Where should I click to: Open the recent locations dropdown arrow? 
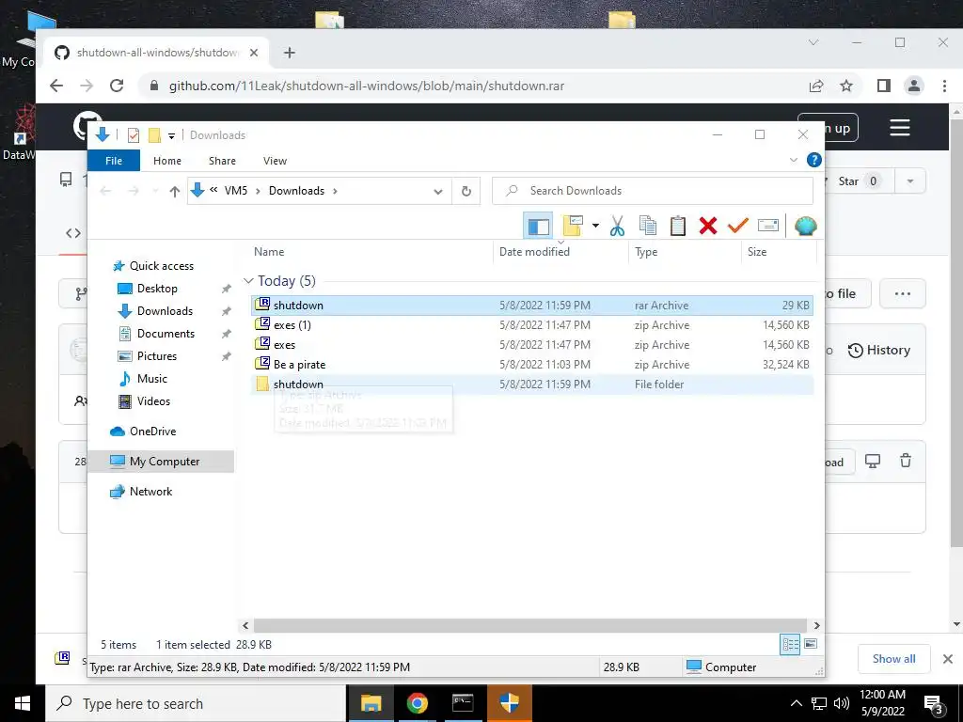(x=155, y=192)
